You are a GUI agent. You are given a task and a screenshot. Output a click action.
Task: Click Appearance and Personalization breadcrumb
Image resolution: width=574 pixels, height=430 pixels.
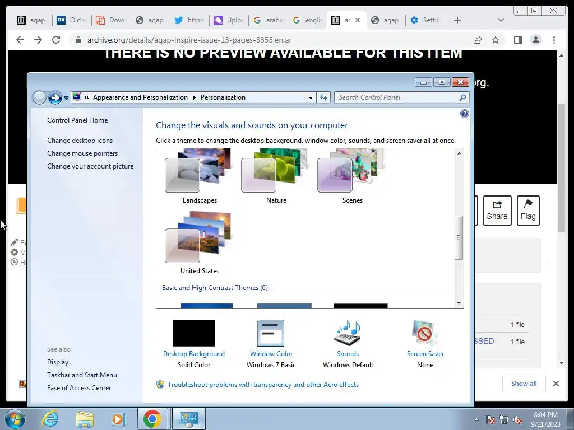click(x=140, y=97)
